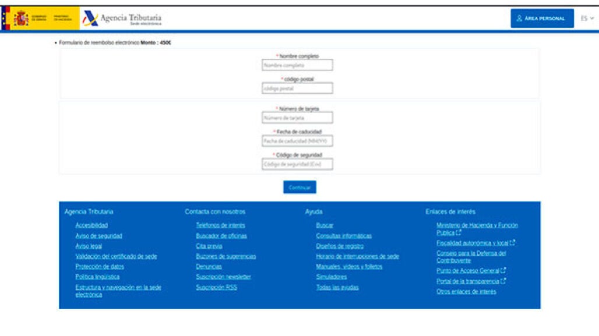
Task: Go to Cita previa link
Action: point(209,246)
